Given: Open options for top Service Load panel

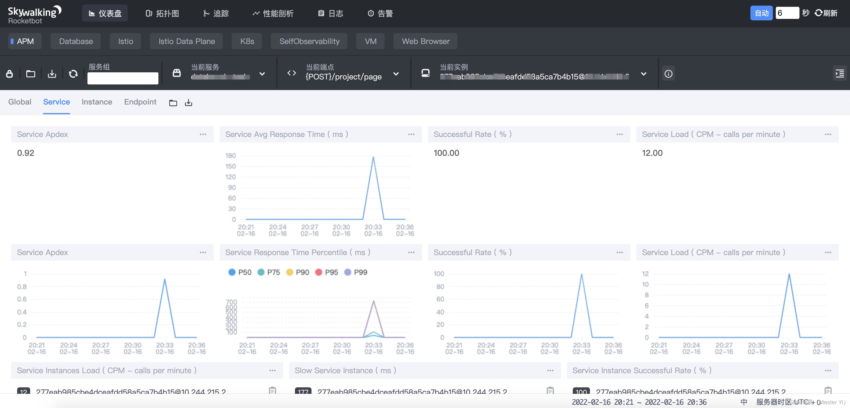Looking at the screenshot, I should click(828, 134).
